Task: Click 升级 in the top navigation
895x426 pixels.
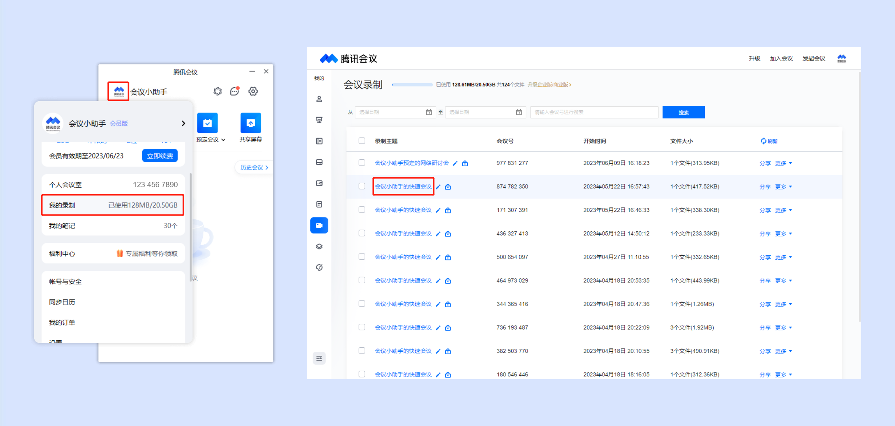Action: click(x=754, y=58)
